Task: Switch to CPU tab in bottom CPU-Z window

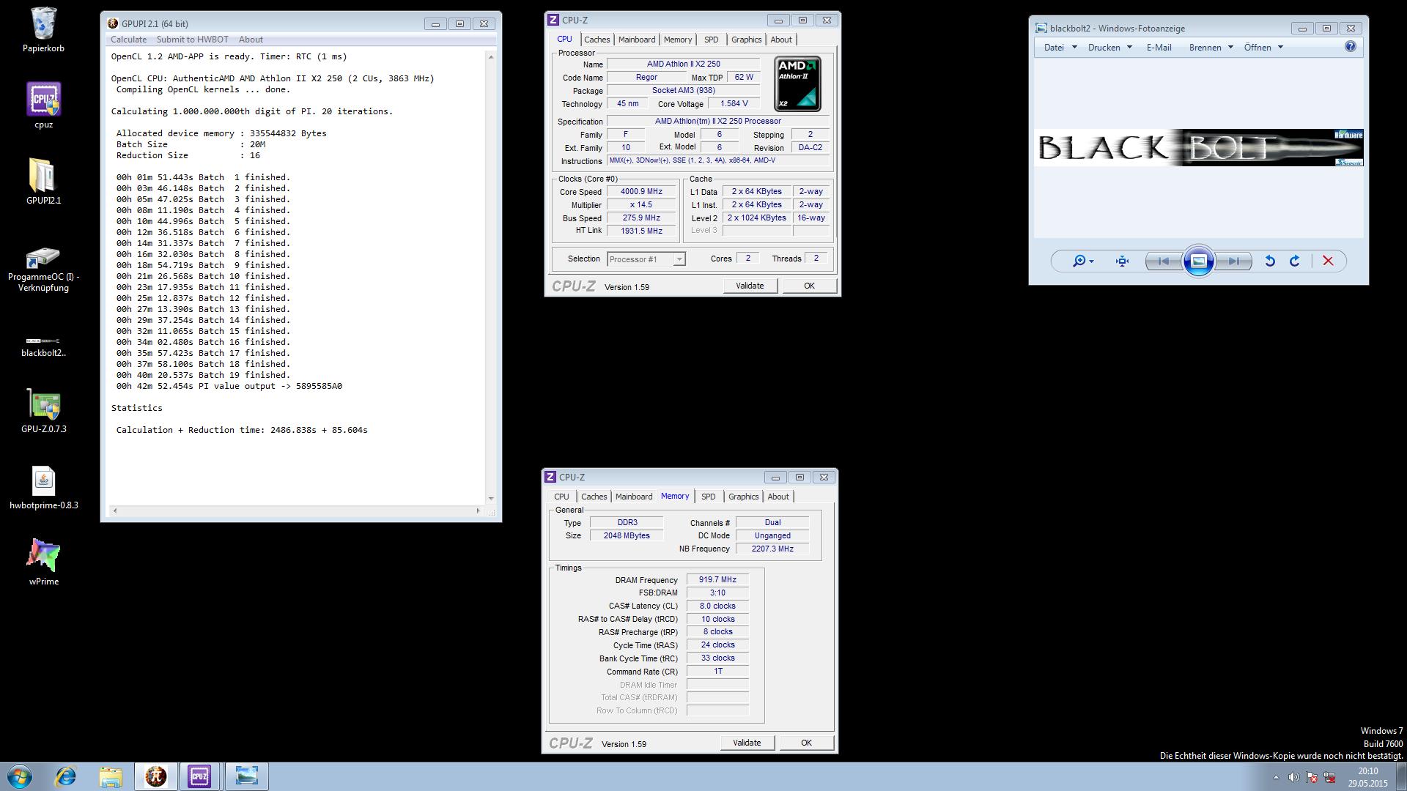Action: [561, 497]
